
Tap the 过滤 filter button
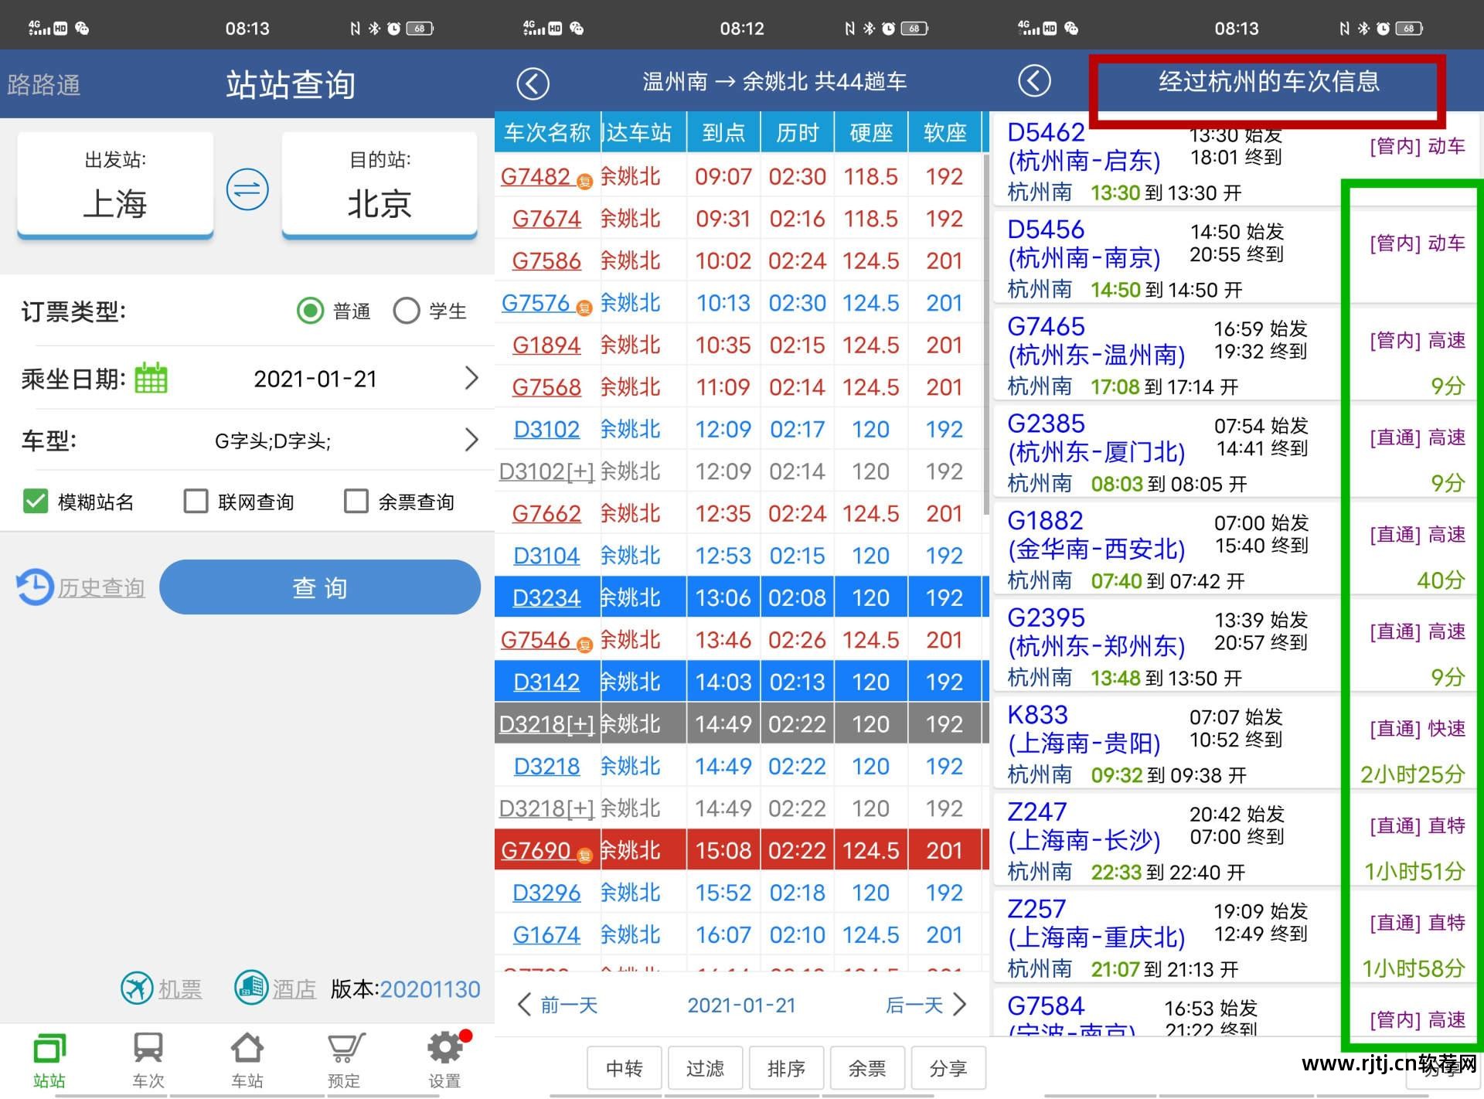tap(706, 1068)
